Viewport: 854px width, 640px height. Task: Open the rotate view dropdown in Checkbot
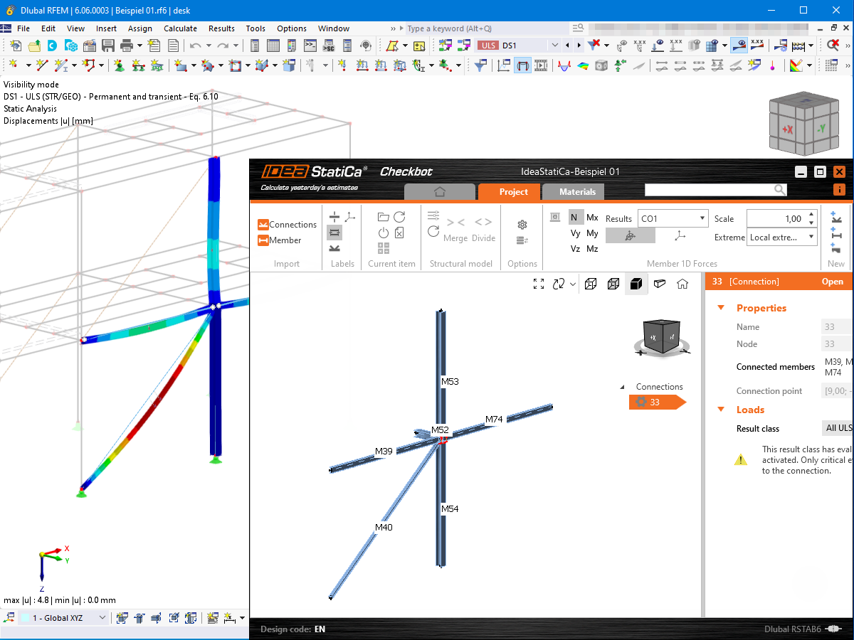pyautogui.click(x=574, y=284)
